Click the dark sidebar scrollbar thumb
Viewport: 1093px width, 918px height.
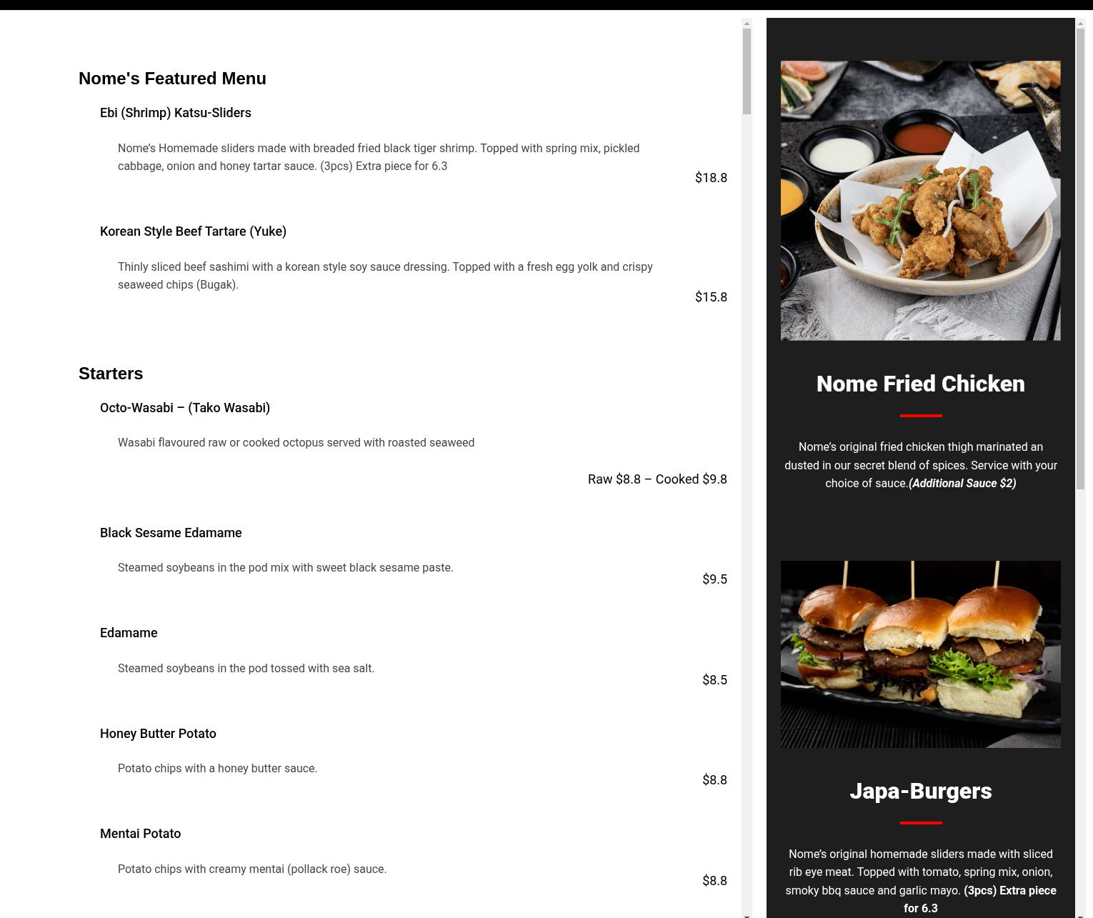1080,259
